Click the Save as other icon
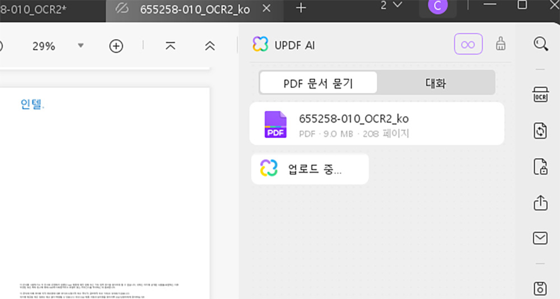 (x=540, y=288)
